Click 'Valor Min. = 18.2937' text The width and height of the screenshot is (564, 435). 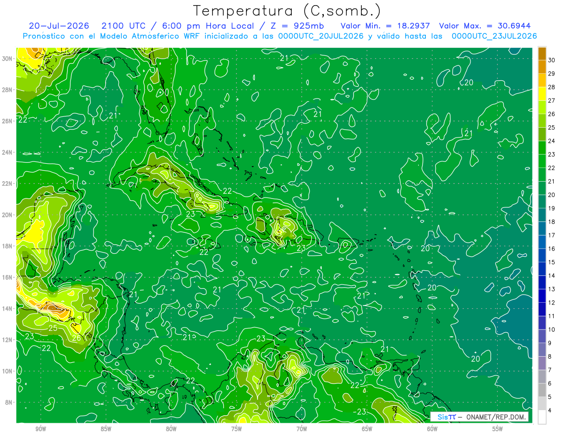coord(384,26)
